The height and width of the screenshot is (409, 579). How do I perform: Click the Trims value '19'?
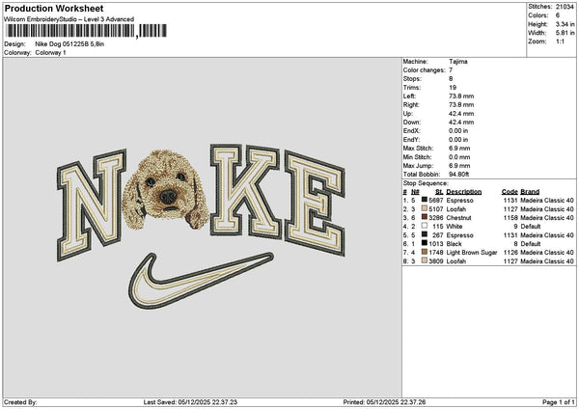453,88
